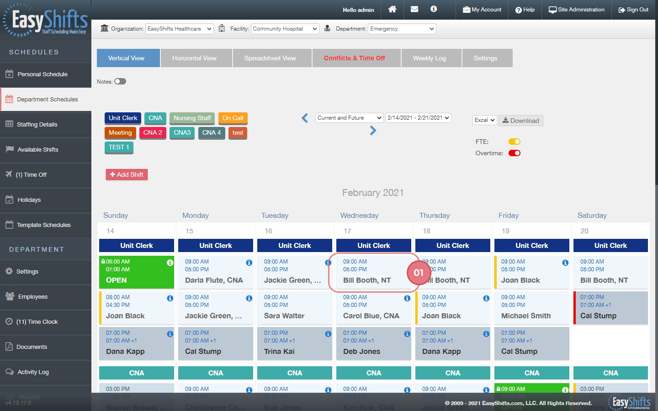
Task: Open department Settings in sidebar
Action: click(x=46, y=271)
